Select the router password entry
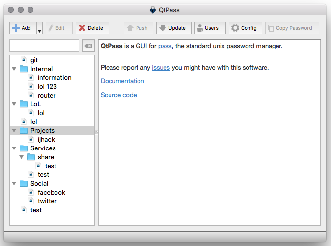331x246 pixels. click(47, 96)
